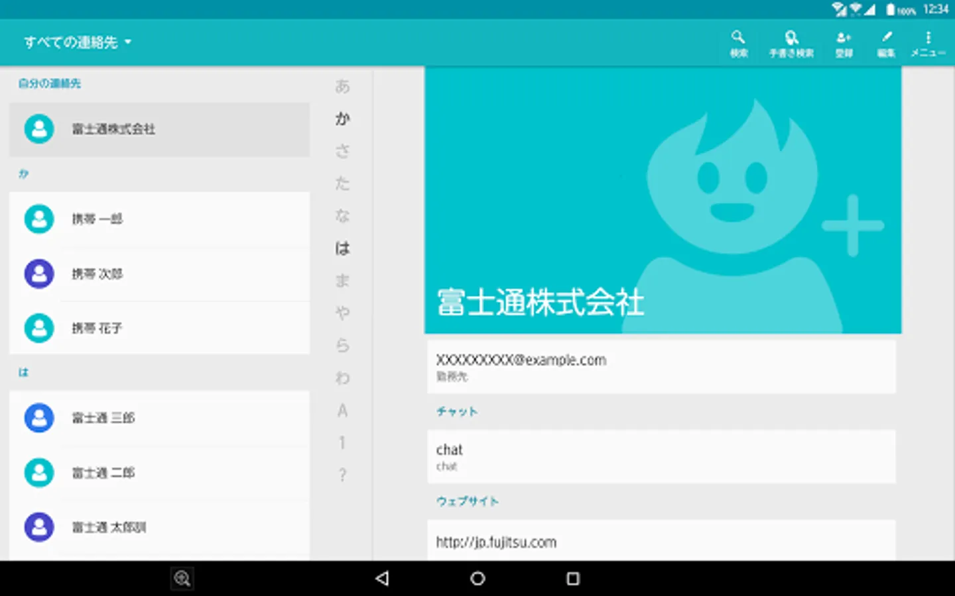Open contact 富士通 太郎
The height and width of the screenshot is (596, 955).
[x=159, y=527]
